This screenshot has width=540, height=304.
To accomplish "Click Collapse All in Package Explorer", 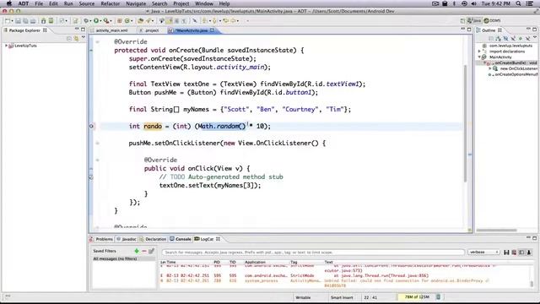I will 69,39.
